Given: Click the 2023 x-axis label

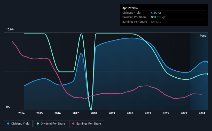Looking at the screenshot, I should 184,113.
